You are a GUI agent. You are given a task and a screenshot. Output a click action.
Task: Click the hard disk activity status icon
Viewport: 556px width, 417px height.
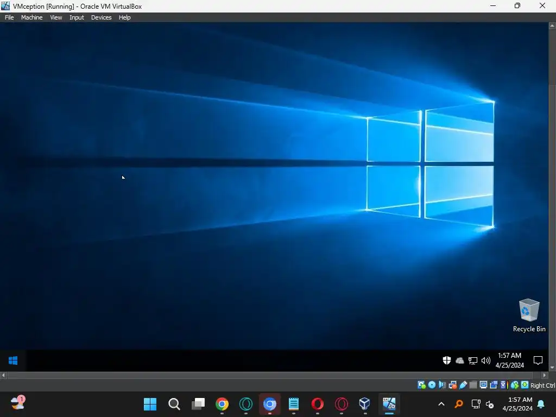[421, 385]
